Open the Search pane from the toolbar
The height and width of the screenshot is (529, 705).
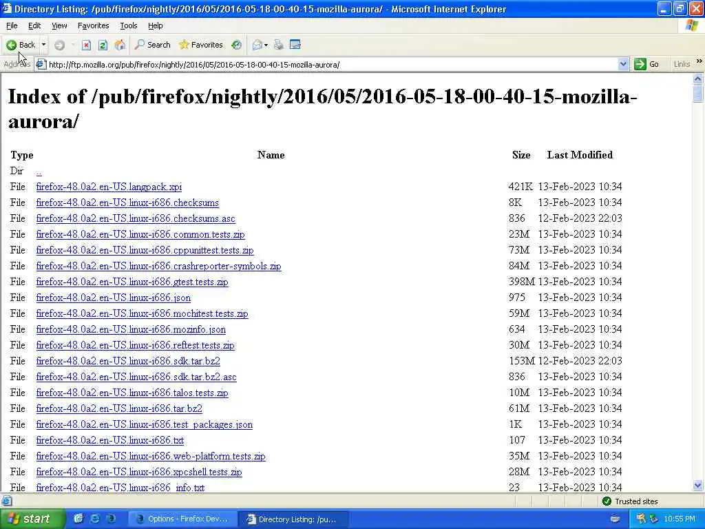[x=152, y=45]
